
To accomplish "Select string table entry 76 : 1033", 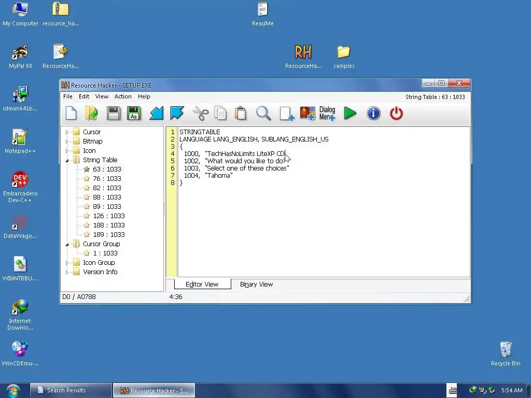I will [107, 178].
